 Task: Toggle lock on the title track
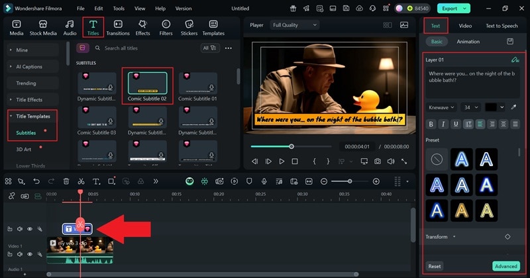[10, 229]
